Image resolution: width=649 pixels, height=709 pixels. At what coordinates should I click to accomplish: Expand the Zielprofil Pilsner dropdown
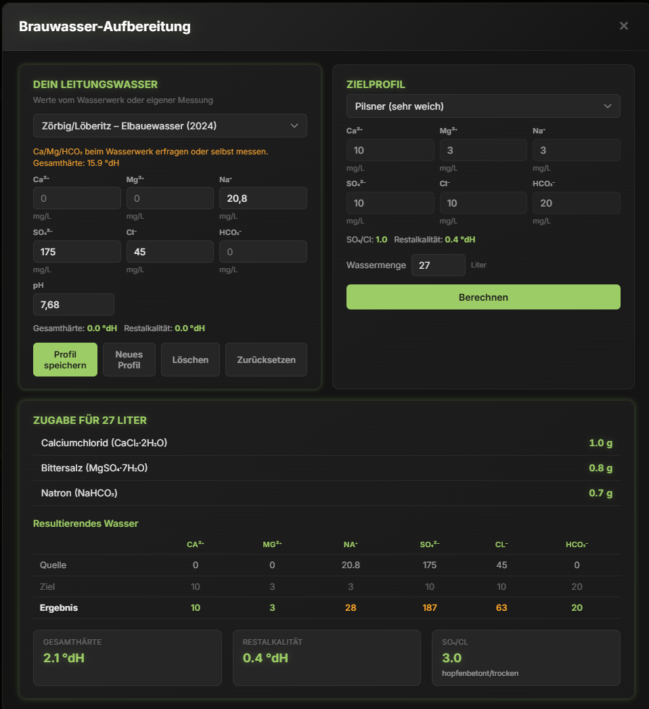click(483, 106)
